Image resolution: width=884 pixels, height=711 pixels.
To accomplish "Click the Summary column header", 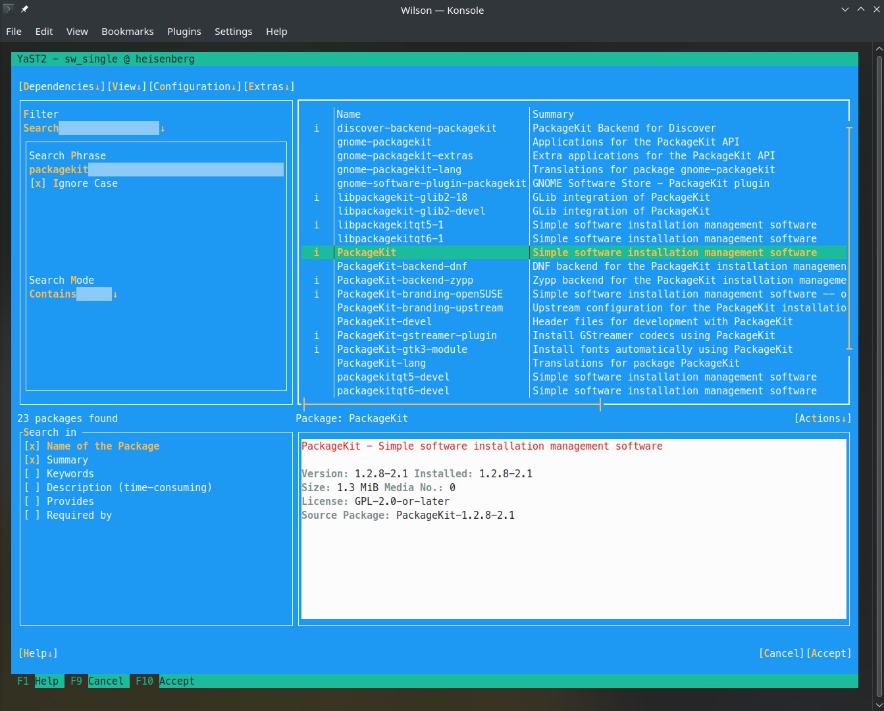I will coord(553,115).
